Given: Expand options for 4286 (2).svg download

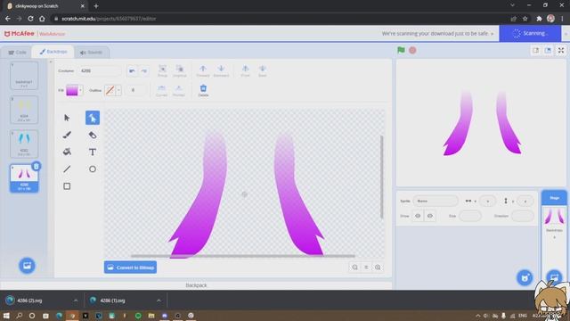Looking at the screenshot, I should point(76,300).
